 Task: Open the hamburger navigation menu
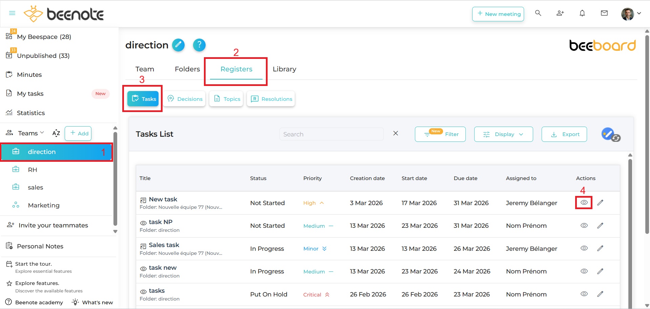point(12,13)
